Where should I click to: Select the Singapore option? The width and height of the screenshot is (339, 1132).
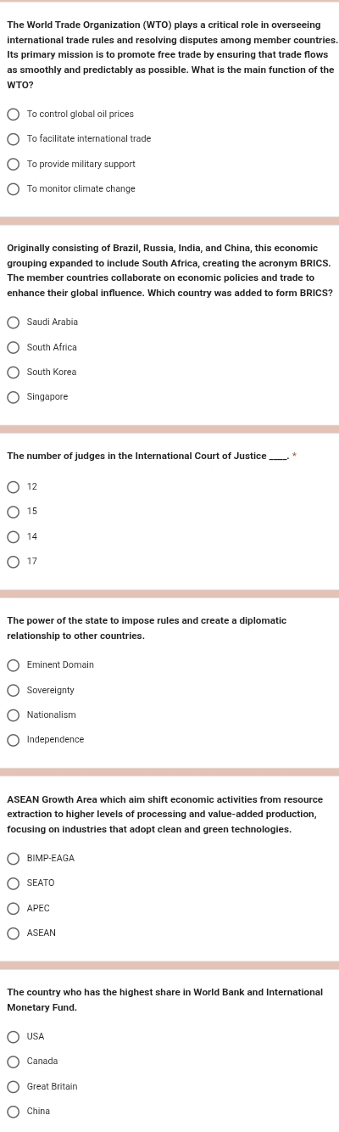(x=13, y=397)
